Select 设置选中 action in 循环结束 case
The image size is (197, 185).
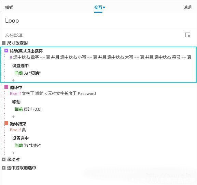coord(20,138)
